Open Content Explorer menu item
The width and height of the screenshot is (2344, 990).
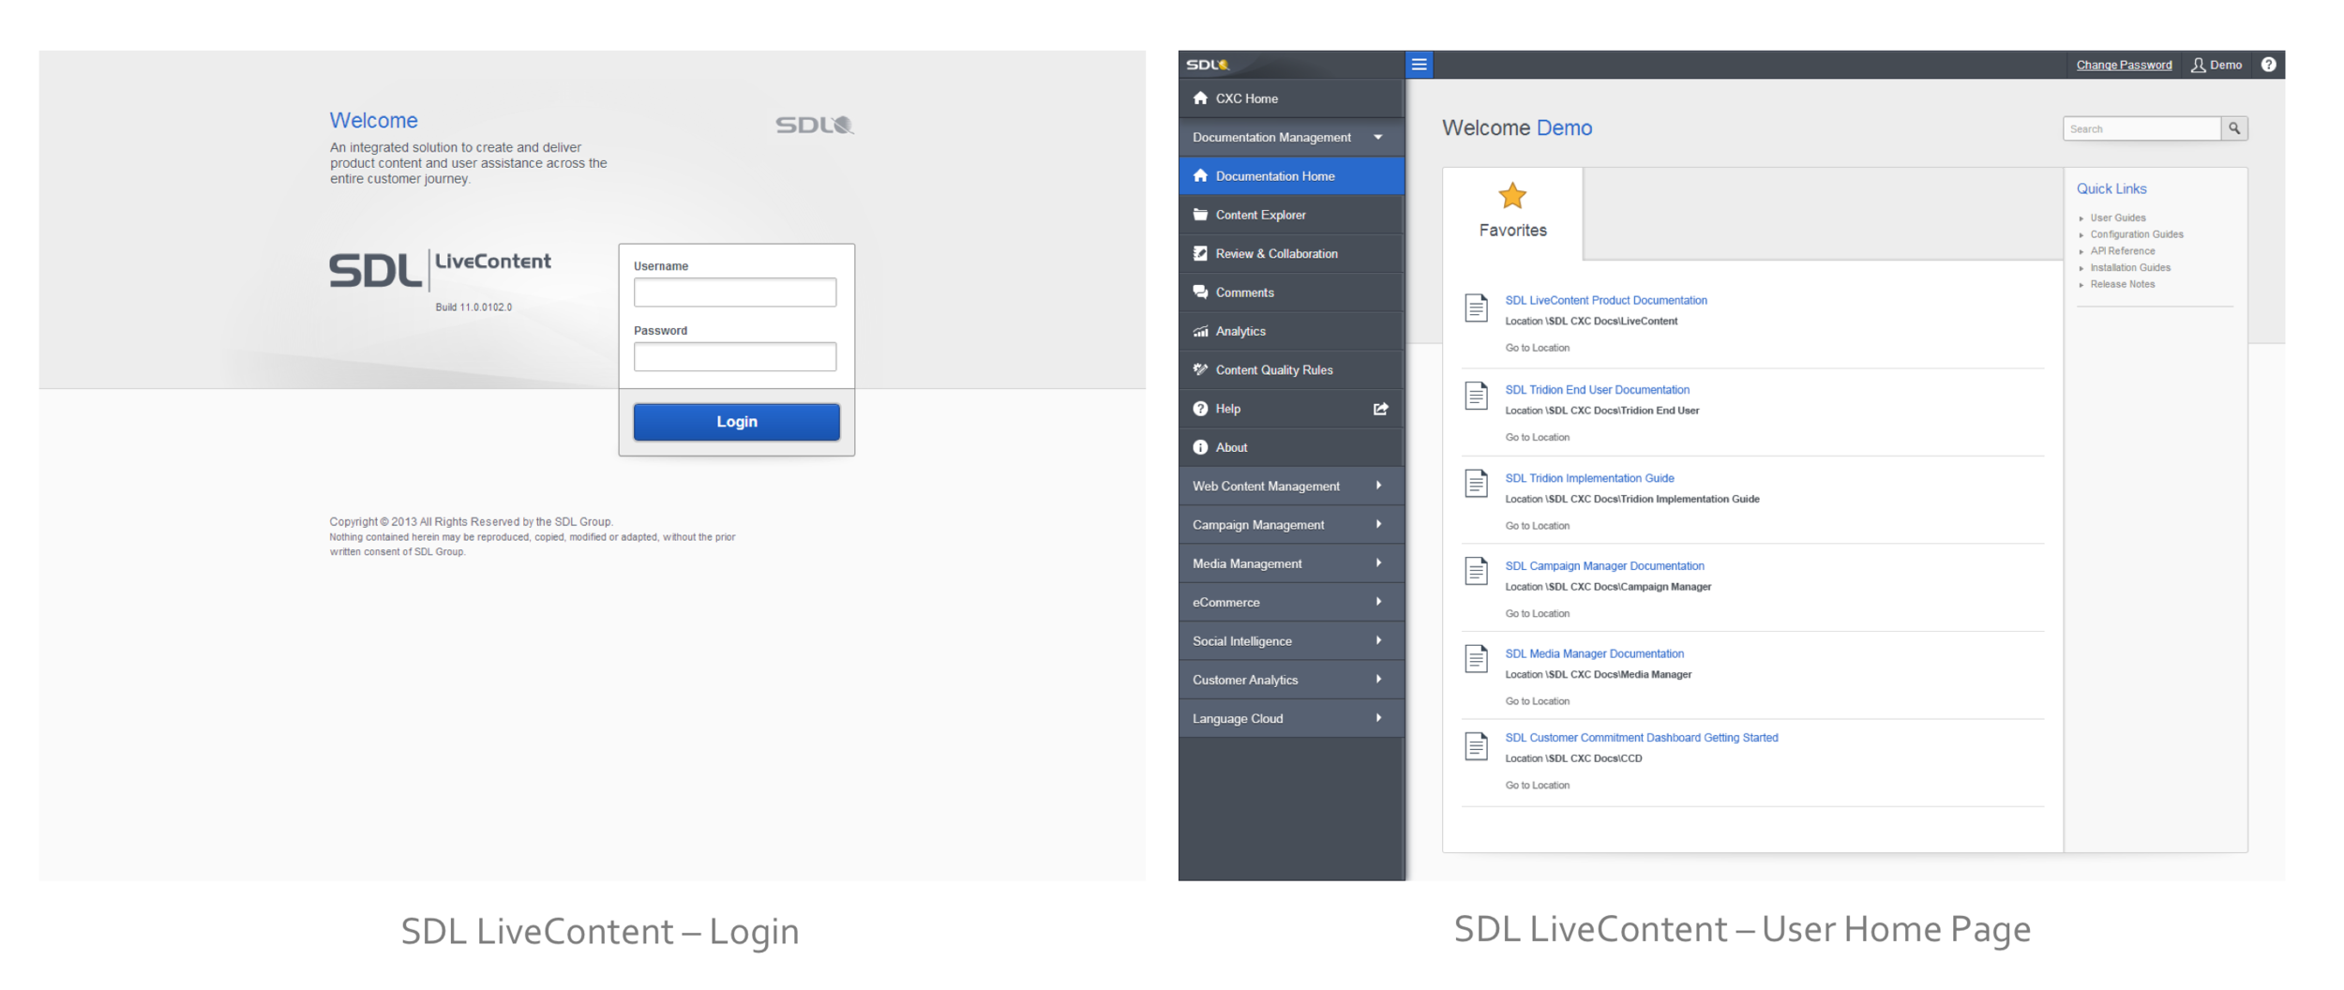1290,215
